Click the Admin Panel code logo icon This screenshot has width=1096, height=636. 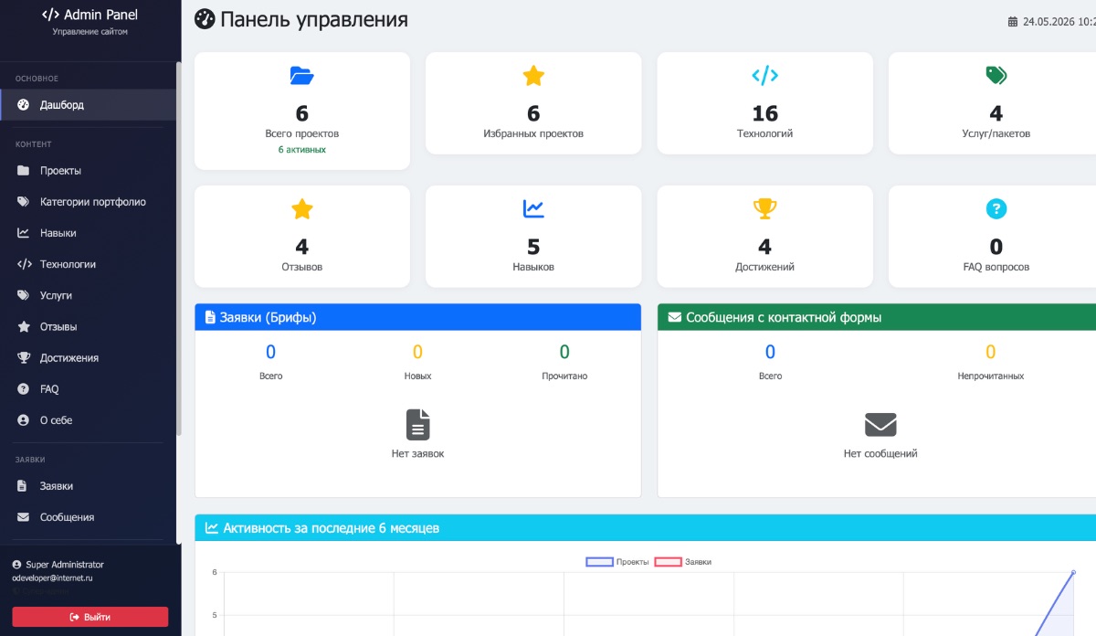[x=51, y=15]
